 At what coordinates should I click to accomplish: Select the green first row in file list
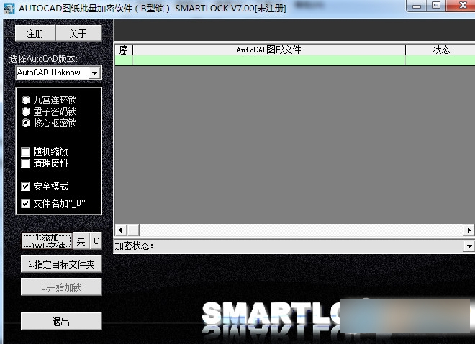[x=295, y=60]
